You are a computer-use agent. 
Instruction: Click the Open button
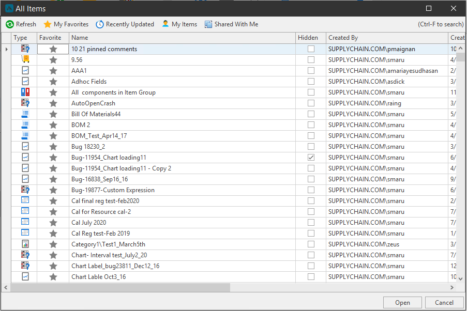click(x=402, y=303)
